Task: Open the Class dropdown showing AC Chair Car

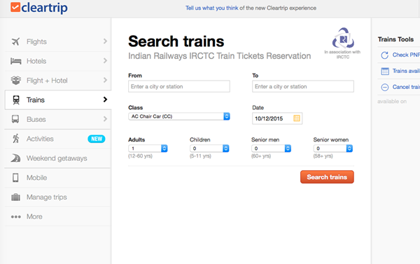Action: pos(179,116)
